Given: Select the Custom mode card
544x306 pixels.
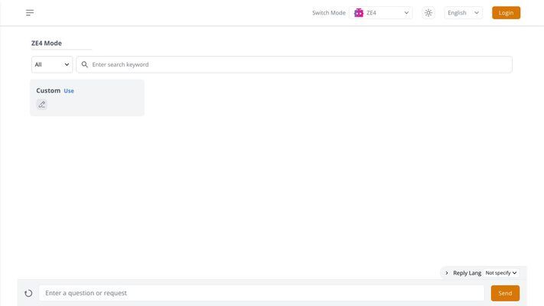Looking at the screenshot, I should [87, 97].
